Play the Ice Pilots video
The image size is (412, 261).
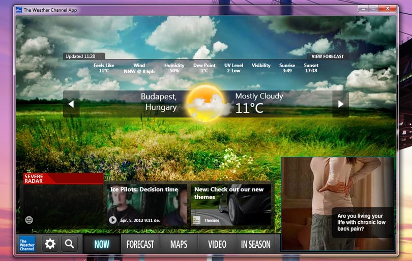pos(113,220)
